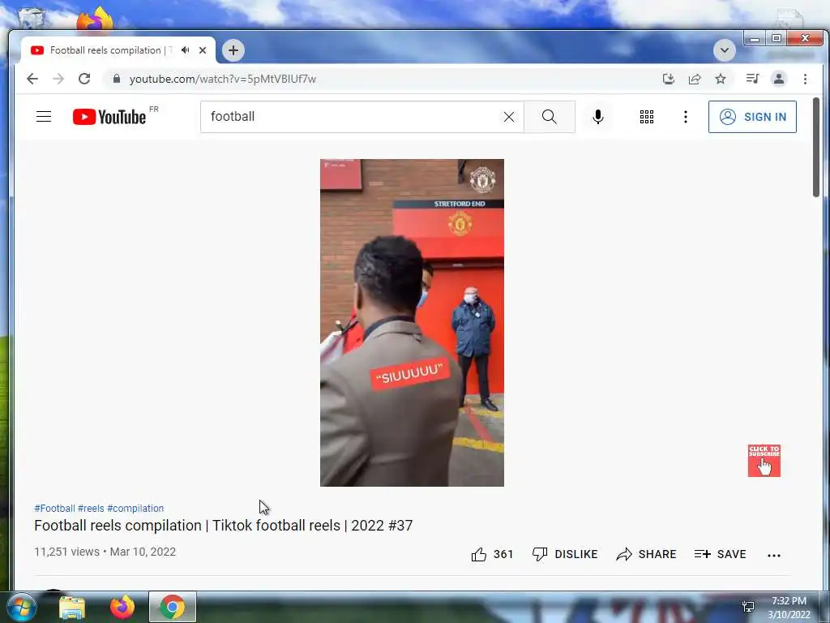Image resolution: width=830 pixels, height=623 pixels.
Task: Mute the tab via speaker icon
Action: pos(185,49)
